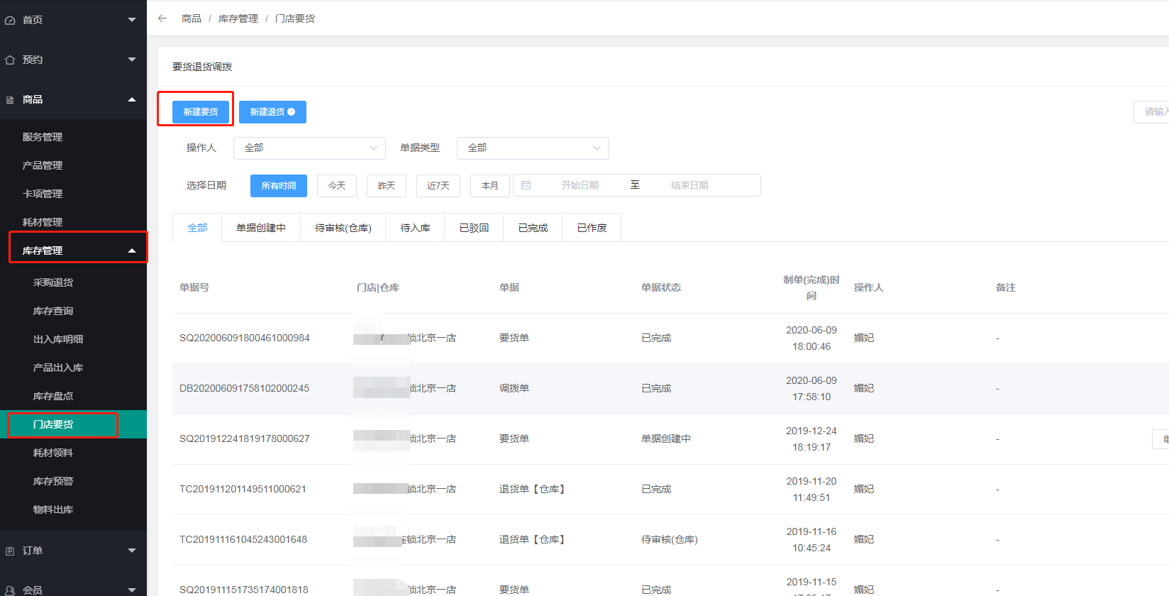Open 库存查询 in the sidebar
The image size is (1169, 596).
tap(53, 311)
